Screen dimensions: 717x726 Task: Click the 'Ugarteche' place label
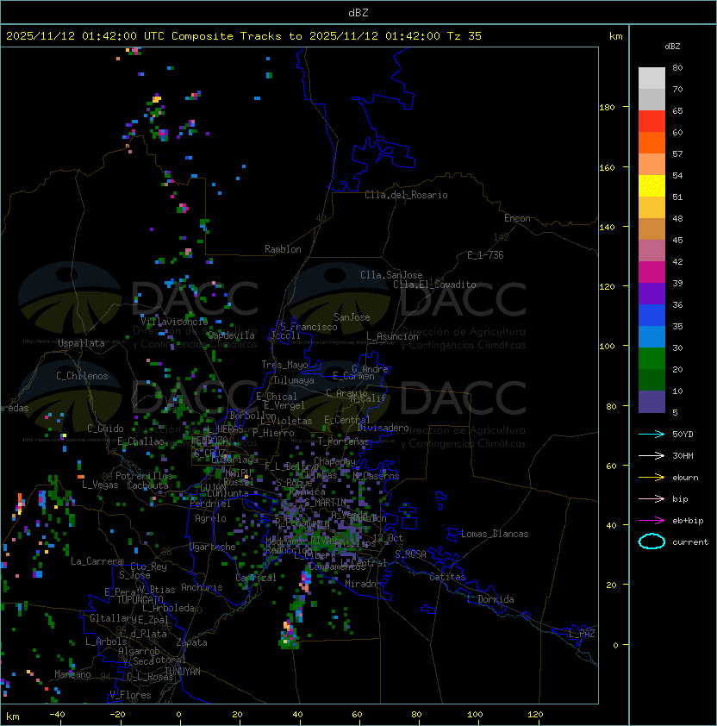[213, 547]
